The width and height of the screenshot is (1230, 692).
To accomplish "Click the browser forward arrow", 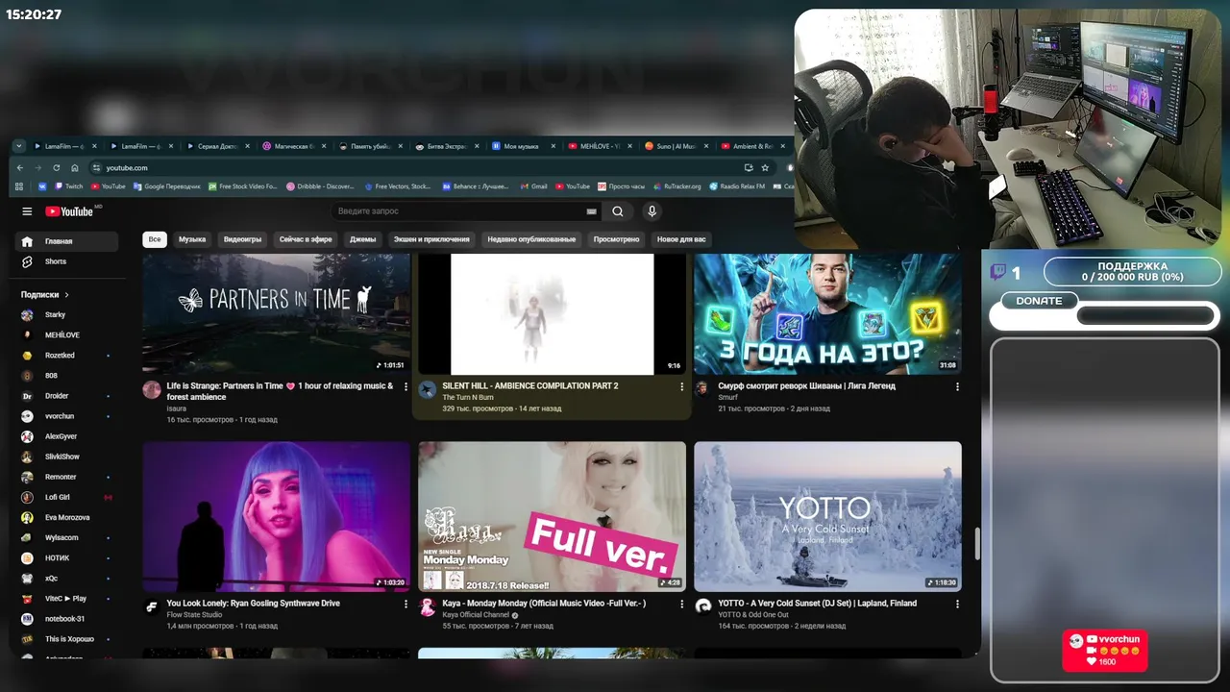I will [38, 167].
